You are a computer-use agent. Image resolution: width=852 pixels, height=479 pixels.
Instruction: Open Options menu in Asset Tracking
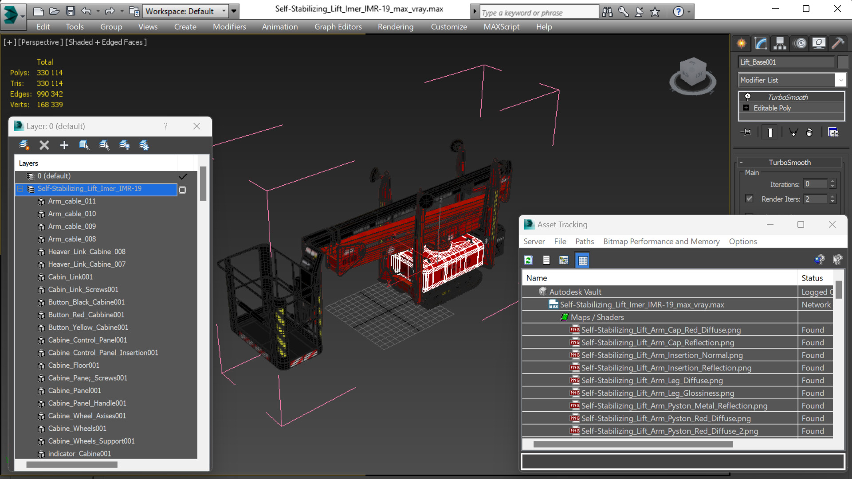pyautogui.click(x=743, y=241)
